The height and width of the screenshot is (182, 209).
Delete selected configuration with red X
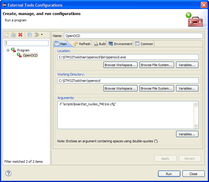tap(21, 35)
